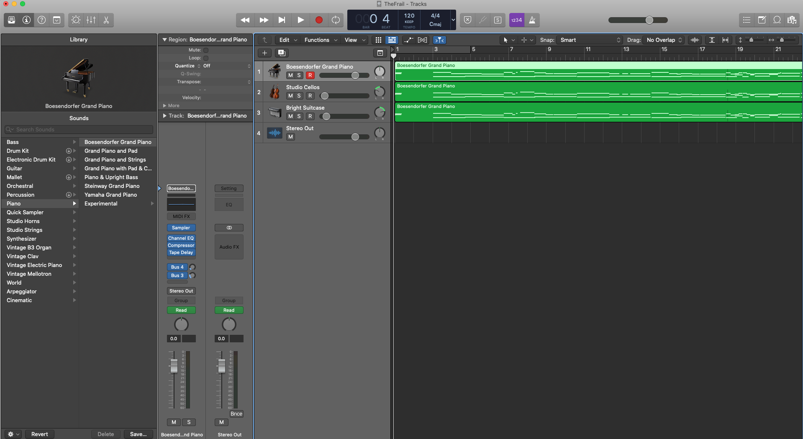Toggle the Solo S button in control bar
Screen dimensions: 803x439
click(498, 20)
